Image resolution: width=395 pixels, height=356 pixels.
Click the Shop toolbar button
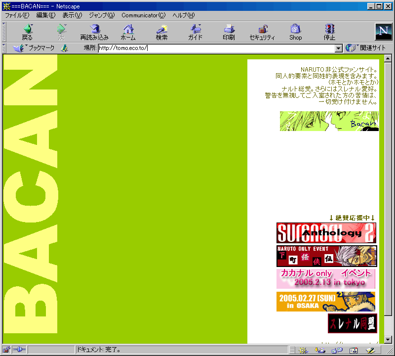295,32
